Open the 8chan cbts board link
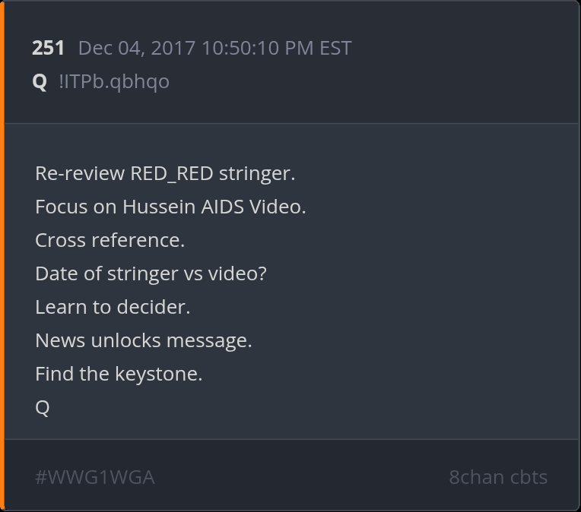Viewport: 581px width, 512px height. (x=498, y=477)
